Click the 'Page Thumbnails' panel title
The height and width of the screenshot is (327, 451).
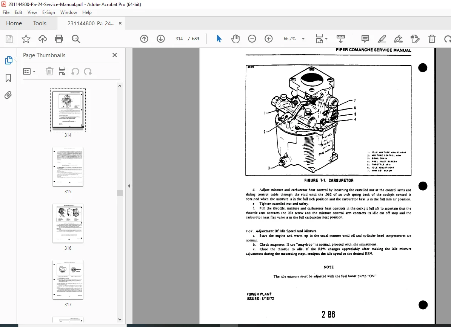44,55
